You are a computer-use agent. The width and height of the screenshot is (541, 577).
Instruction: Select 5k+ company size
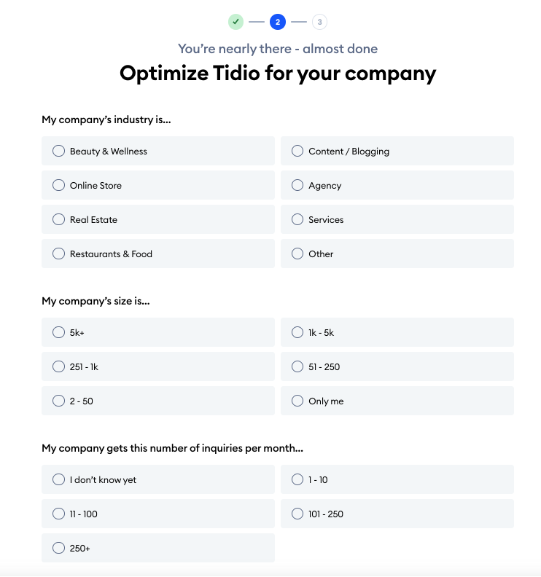click(x=59, y=333)
